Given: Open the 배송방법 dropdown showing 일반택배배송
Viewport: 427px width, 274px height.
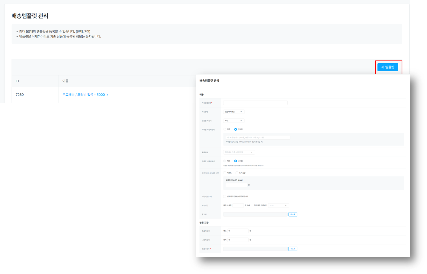Looking at the screenshot, I should click(x=234, y=112).
